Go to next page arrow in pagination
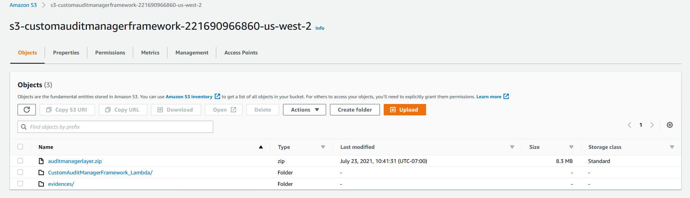Screen dimensions: 690x198 coord(652,125)
